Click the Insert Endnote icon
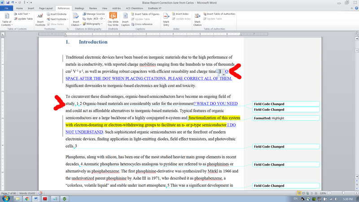This screenshot has height=202, width=359. click(48, 14)
